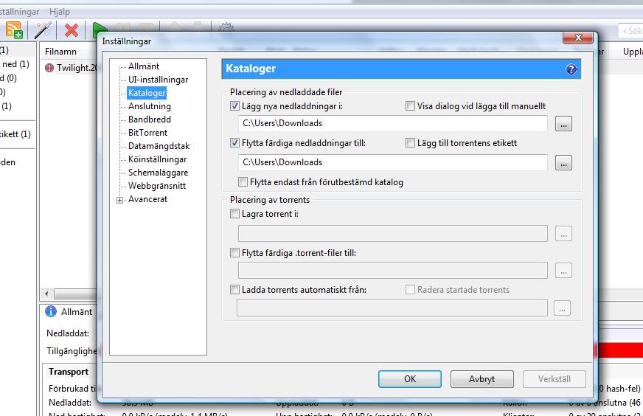This screenshot has height=416, width=643.
Task: Open Bandbredd settings page
Action: [x=149, y=119]
